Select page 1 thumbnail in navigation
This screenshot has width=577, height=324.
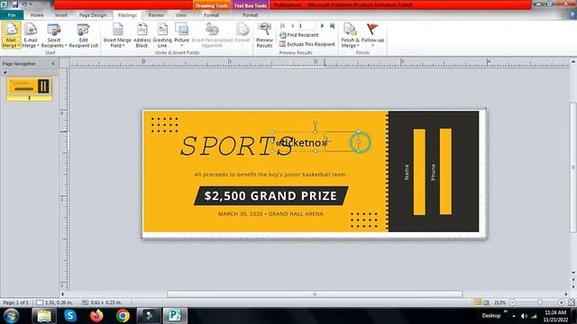pos(29,88)
